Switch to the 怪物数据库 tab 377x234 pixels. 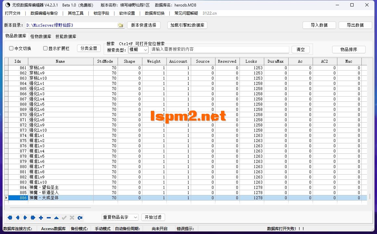pos(40,36)
